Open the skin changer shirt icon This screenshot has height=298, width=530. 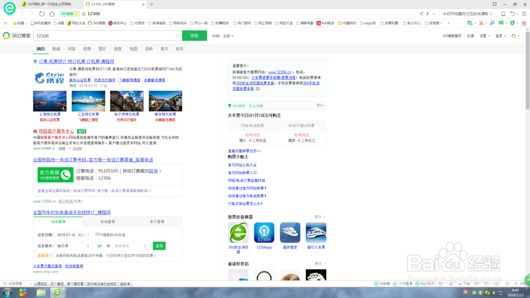[x=494, y=4]
